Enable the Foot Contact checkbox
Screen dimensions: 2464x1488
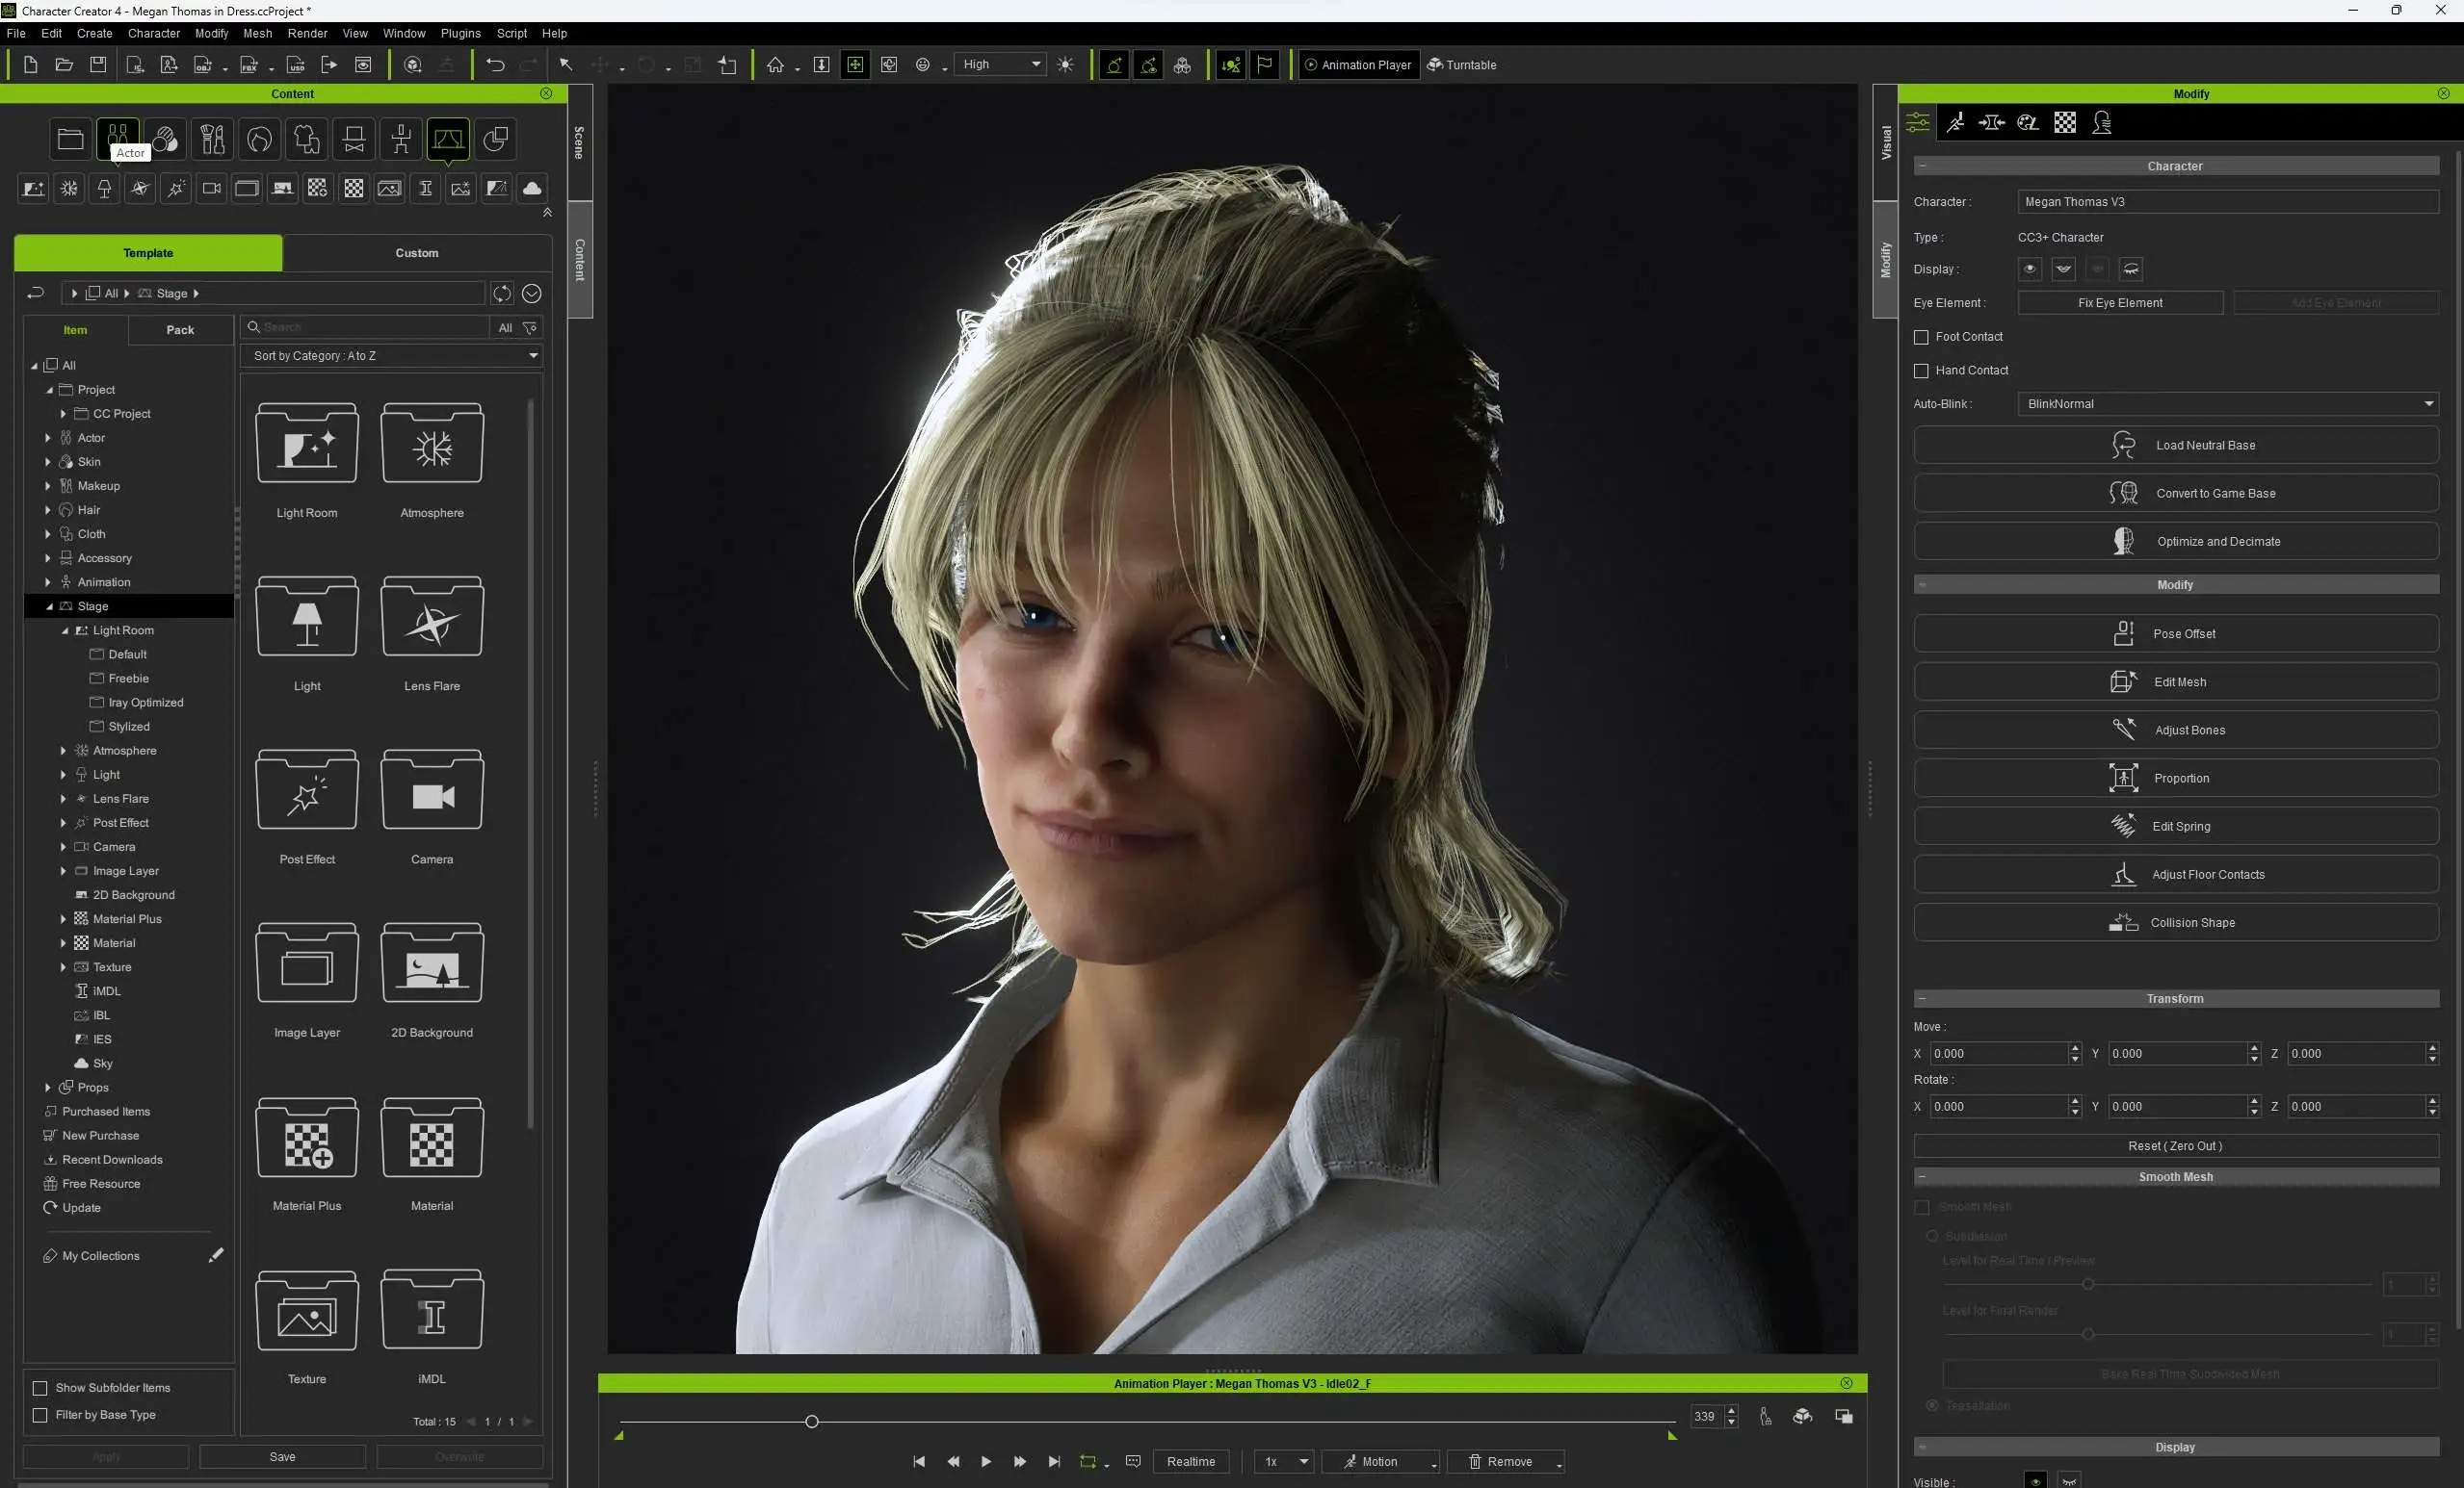pyautogui.click(x=1921, y=337)
